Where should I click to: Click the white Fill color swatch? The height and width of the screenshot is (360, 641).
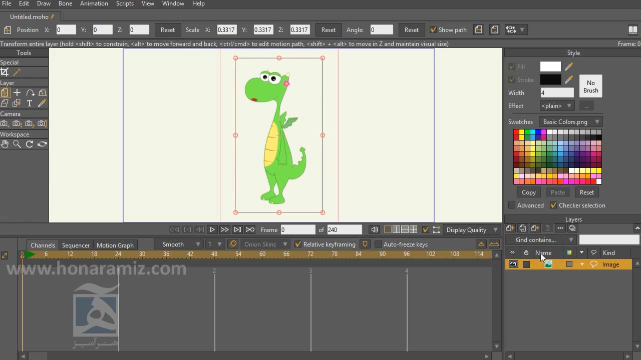550,66
